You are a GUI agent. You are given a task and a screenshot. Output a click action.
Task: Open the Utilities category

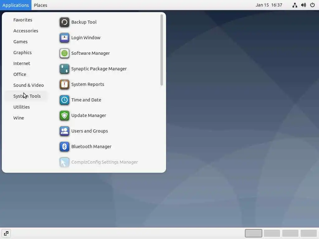21,107
